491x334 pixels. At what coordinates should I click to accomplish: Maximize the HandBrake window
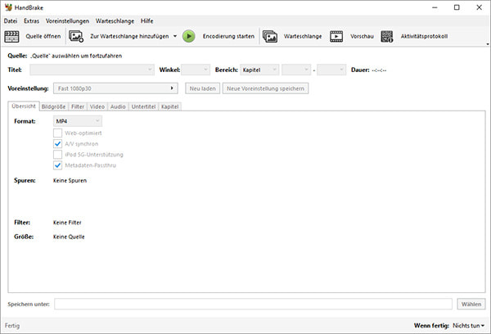[457, 7]
